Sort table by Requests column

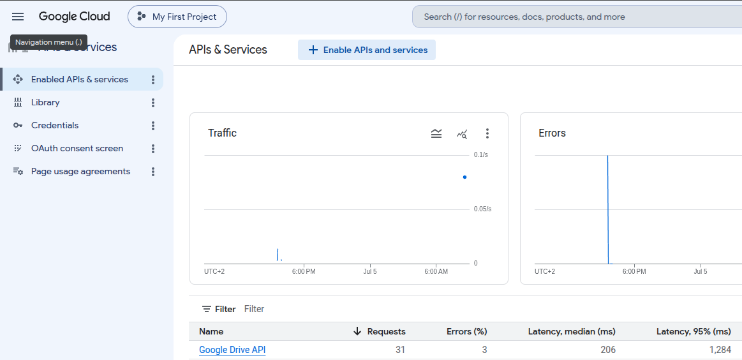(386, 331)
